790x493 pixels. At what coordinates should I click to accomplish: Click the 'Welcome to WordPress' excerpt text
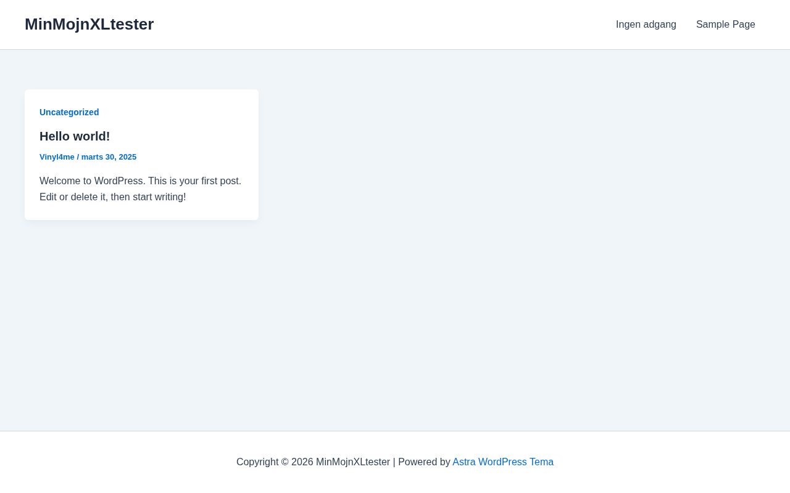coord(93,181)
